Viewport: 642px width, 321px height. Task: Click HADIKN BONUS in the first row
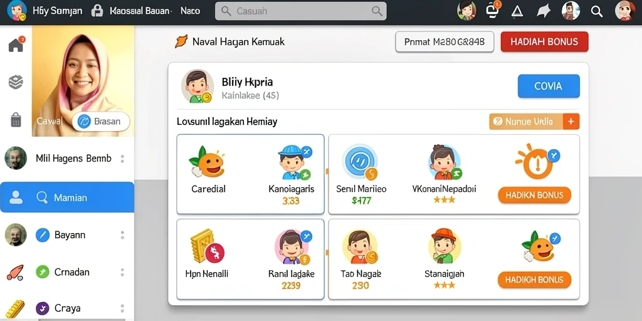pos(534,196)
